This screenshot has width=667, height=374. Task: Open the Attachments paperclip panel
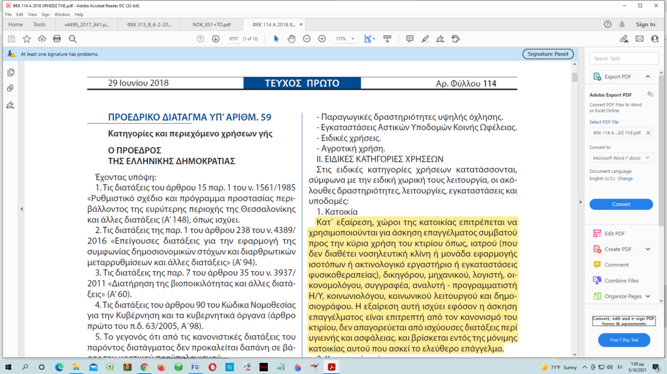(x=10, y=88)
